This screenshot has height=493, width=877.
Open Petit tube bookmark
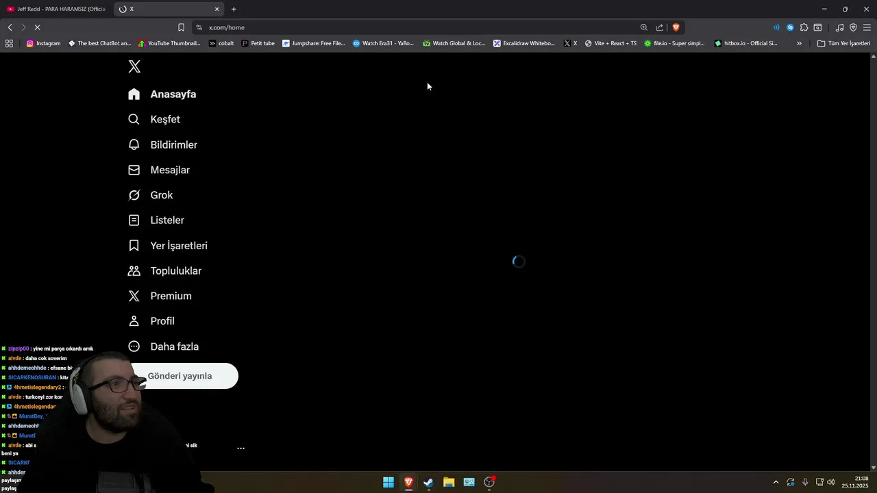point(258,43)
